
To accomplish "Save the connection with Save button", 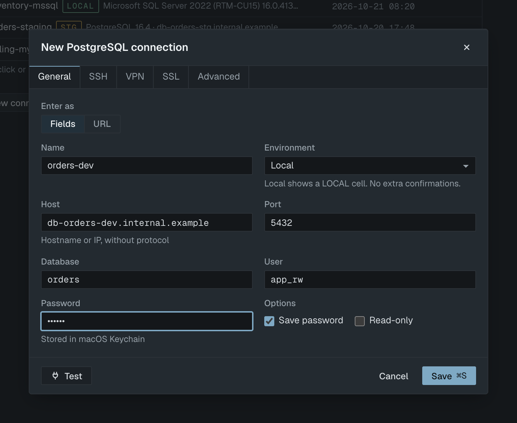I will tap(449, 376).
